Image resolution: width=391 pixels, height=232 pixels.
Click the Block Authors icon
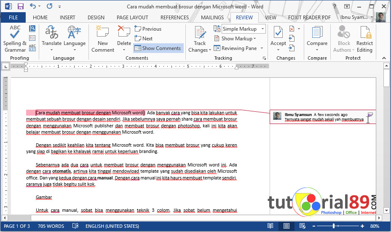point(344,32)
